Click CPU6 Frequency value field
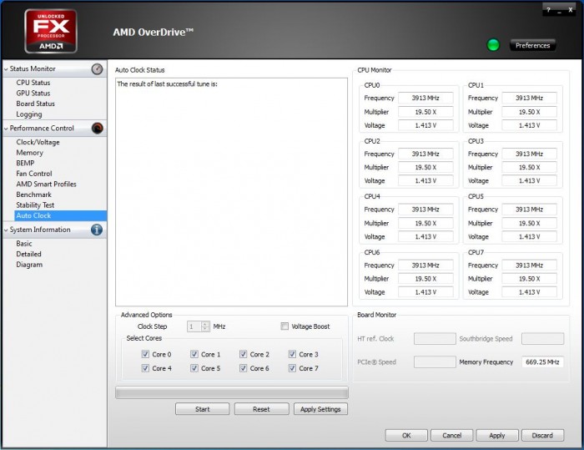Screen dimensions: 584x450 click(425, 265)
